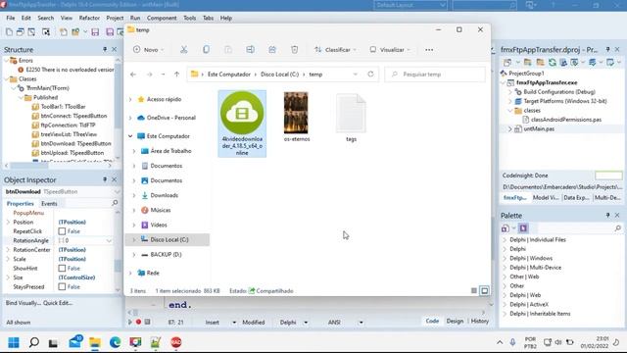
Task: Select the os-eternos image file
Action: click(296, 117)
